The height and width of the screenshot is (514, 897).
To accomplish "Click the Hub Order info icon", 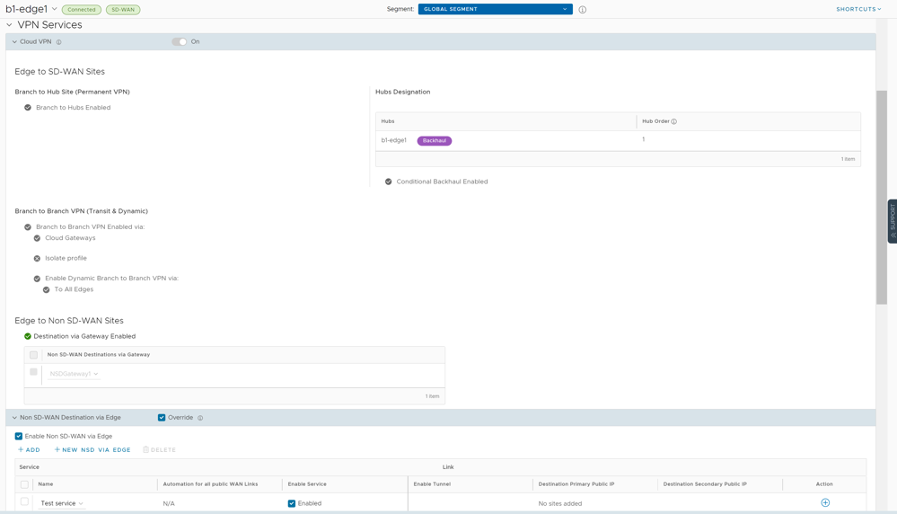I will click(674, 121).
